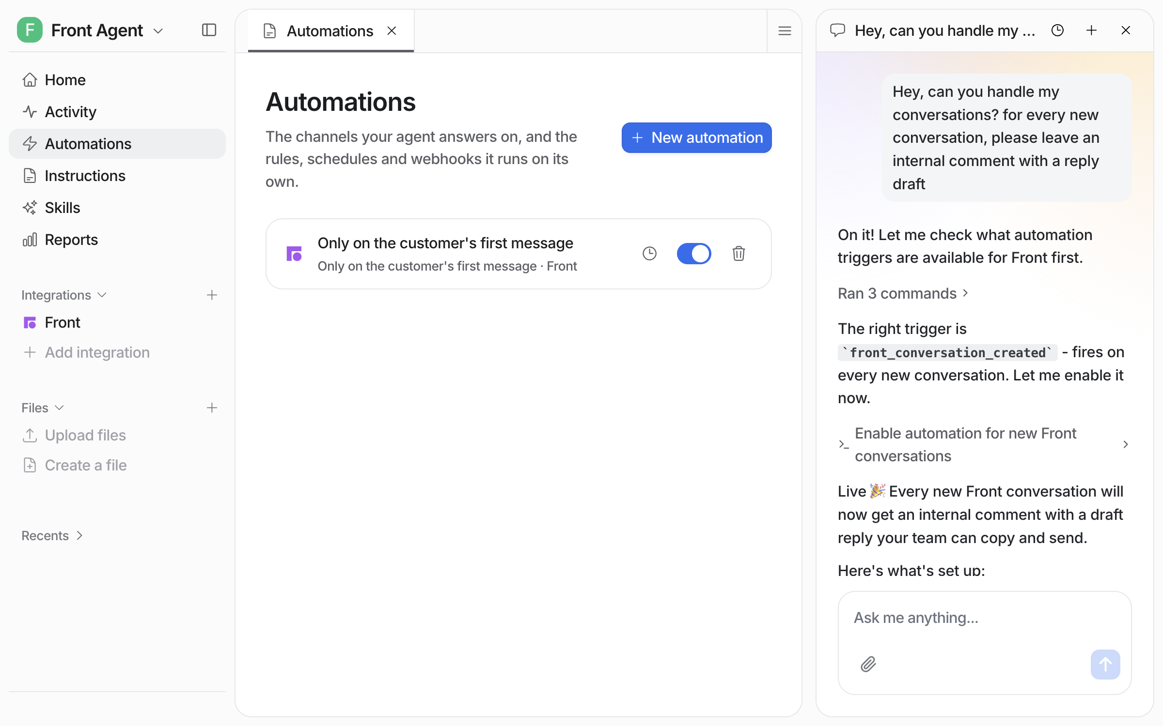This screenshot has width=1163, height=726.
Task: Click the chat bubble icon in chat header
Action: pos(837,30)
